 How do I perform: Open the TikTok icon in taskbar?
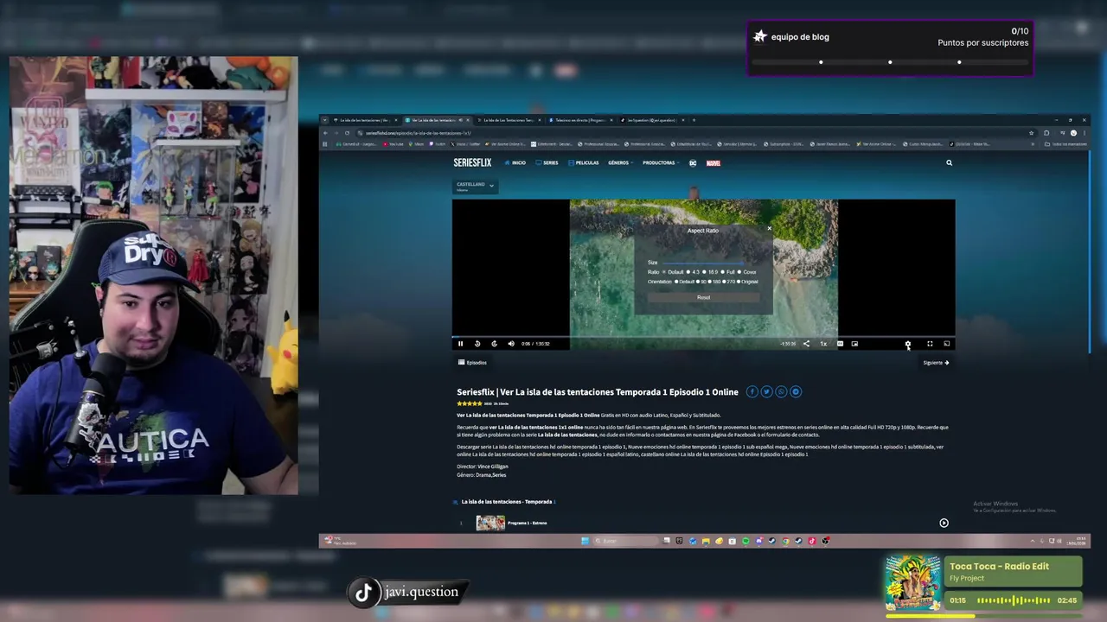[812, 541]
